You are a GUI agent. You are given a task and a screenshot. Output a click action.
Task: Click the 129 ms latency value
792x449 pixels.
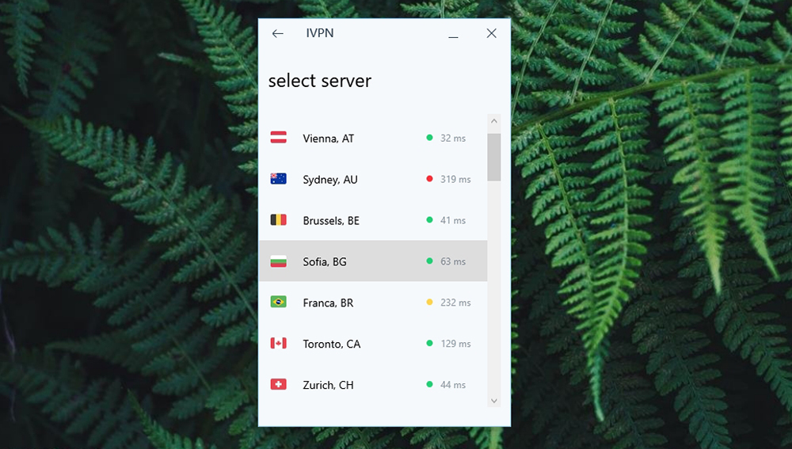(455, 344)
